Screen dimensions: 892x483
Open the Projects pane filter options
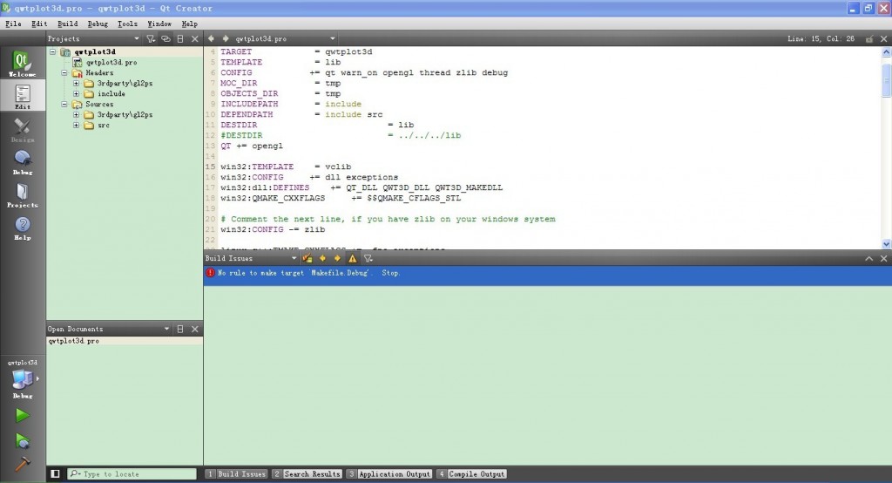click(x=151, y=39)
